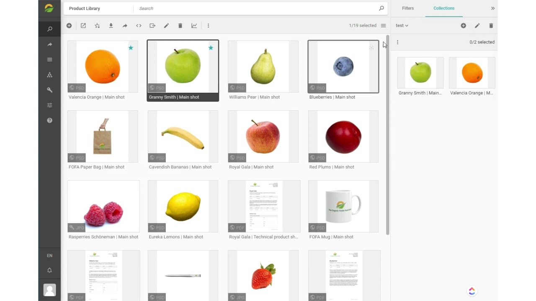The width and height of the screenshot is (536, 301).
Task: Click the 'Williams Pear | Main shot' label
Action: click(x=254, y=97)
